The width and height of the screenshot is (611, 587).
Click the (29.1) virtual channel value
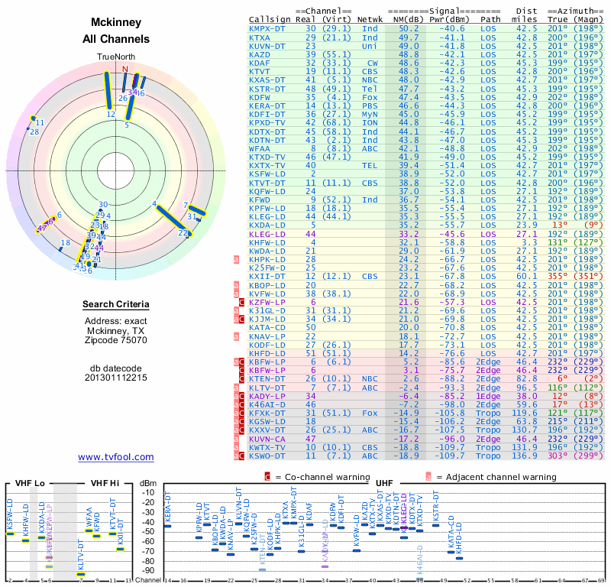(337, 29)
